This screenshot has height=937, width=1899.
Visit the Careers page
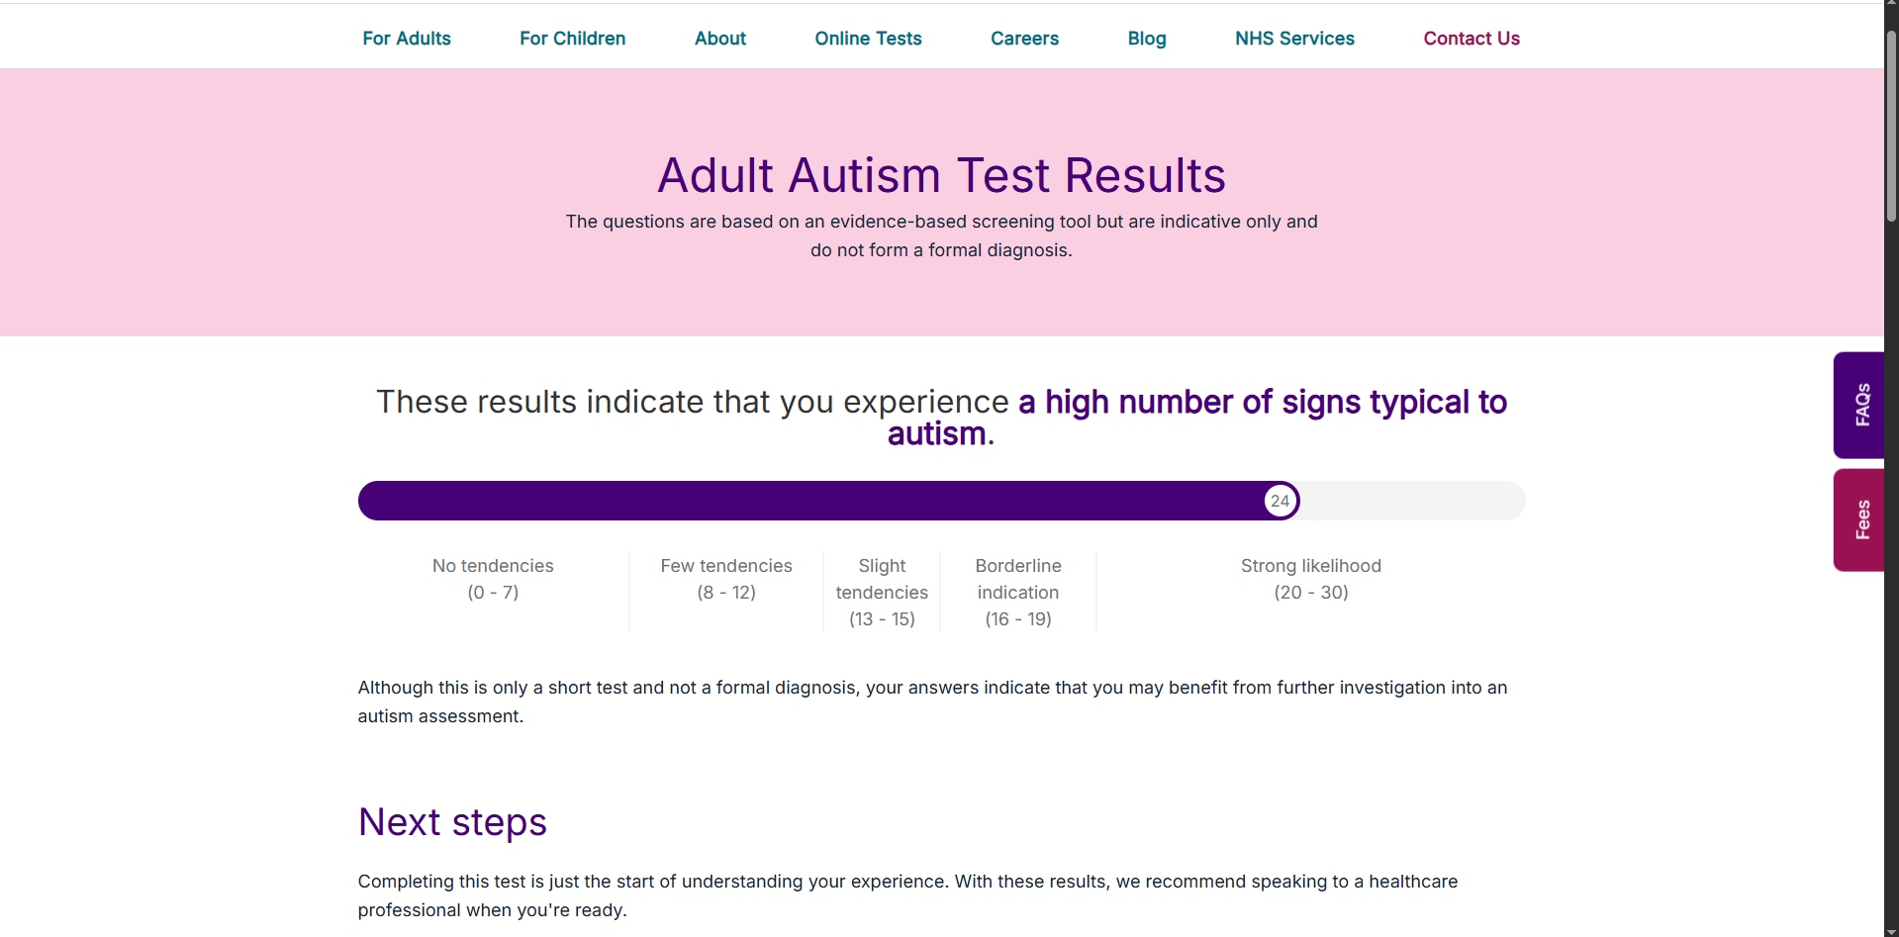tap(1024, 39)
